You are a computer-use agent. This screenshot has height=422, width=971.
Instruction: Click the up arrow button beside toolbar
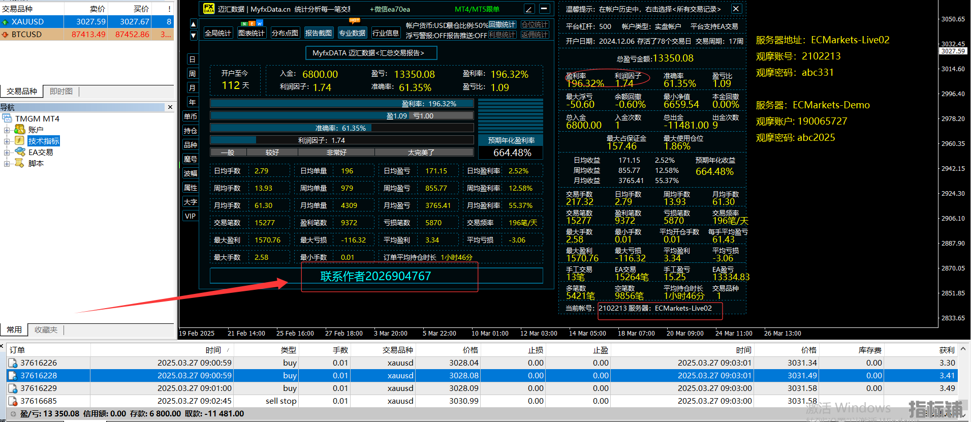193,24
